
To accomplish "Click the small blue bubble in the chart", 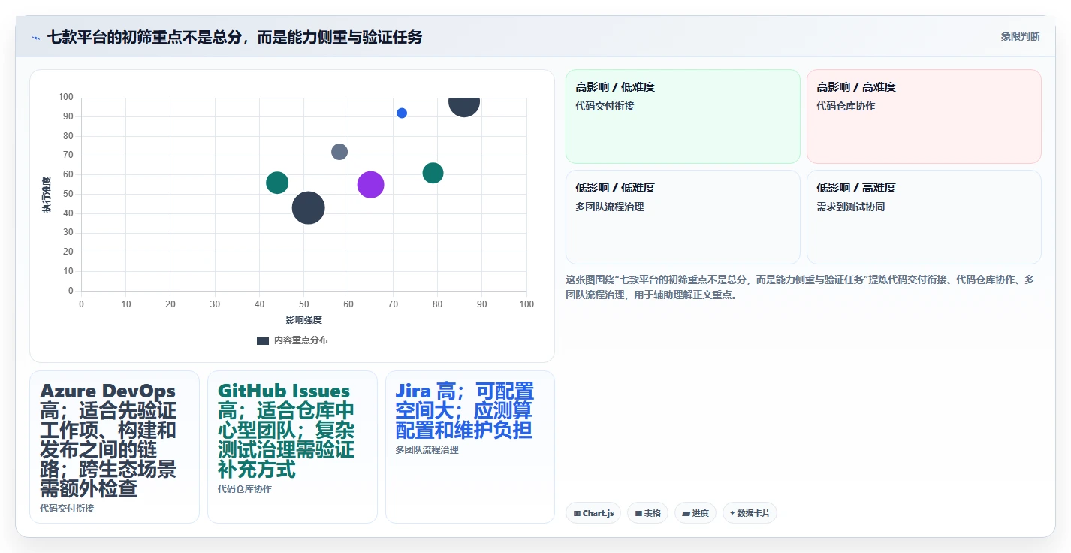I will [402, 113].
